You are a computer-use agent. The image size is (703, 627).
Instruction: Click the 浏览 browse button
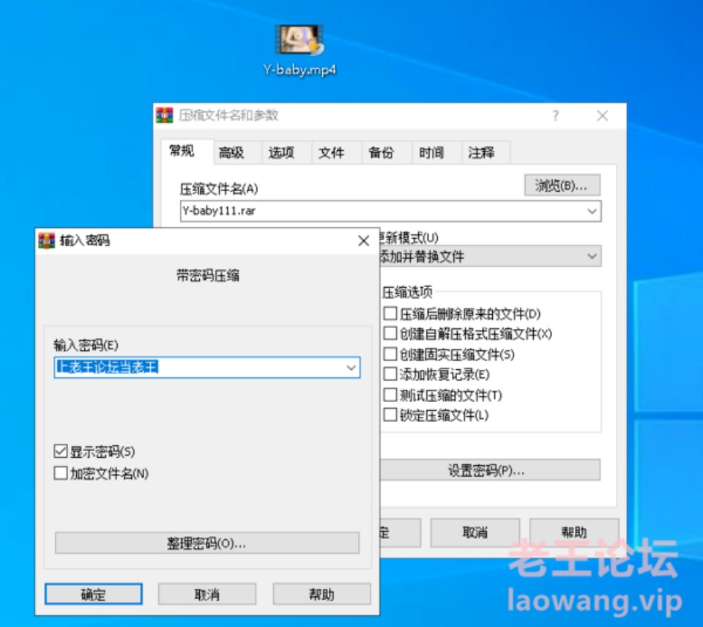click(562, 185)
